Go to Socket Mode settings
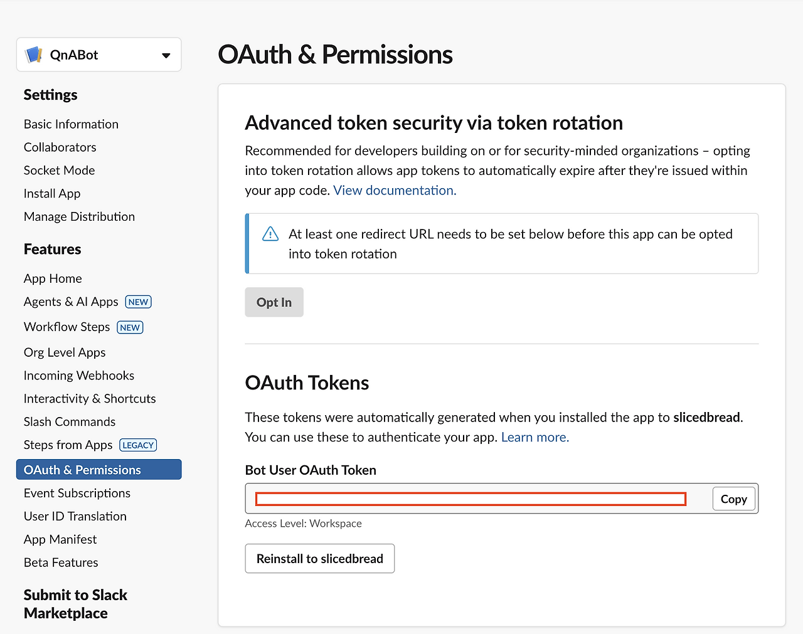The width and height of the screenshot is (803, 634). 59,171
